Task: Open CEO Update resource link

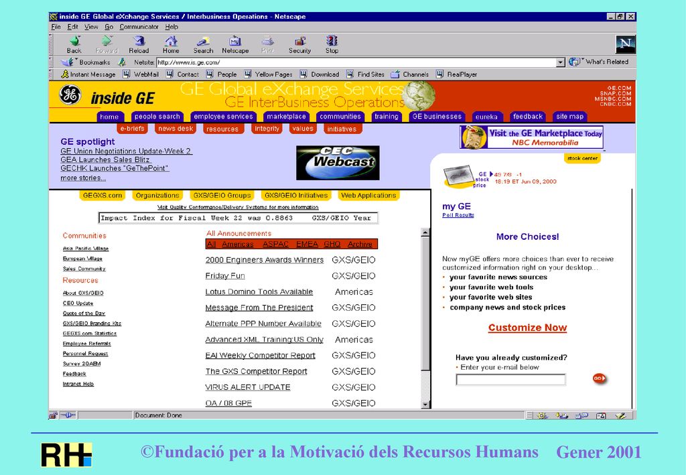Action: tap(78, 303)
